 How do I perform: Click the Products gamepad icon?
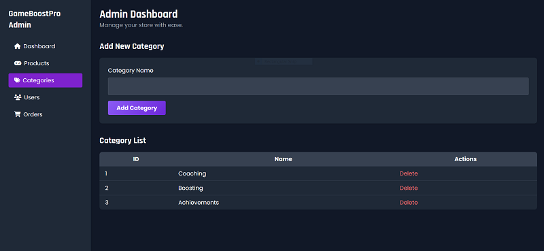pos(18,63)
